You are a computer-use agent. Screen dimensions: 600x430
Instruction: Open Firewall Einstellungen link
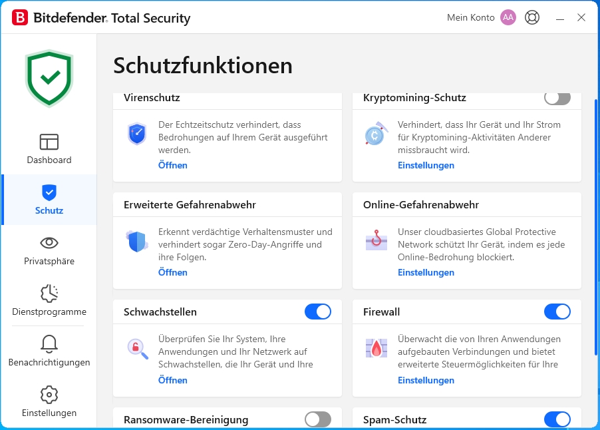[x=426, y=380]
